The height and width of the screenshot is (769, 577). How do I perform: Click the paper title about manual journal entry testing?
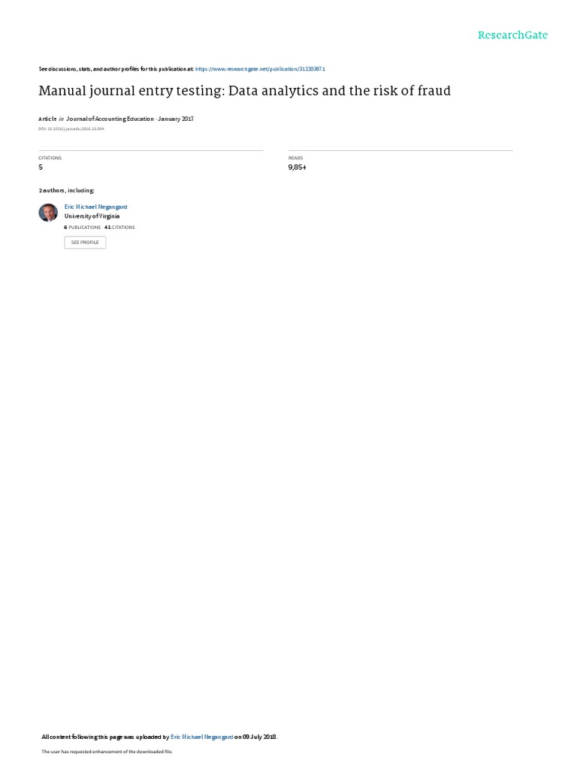pyautogui.click(x=244, y=91)
